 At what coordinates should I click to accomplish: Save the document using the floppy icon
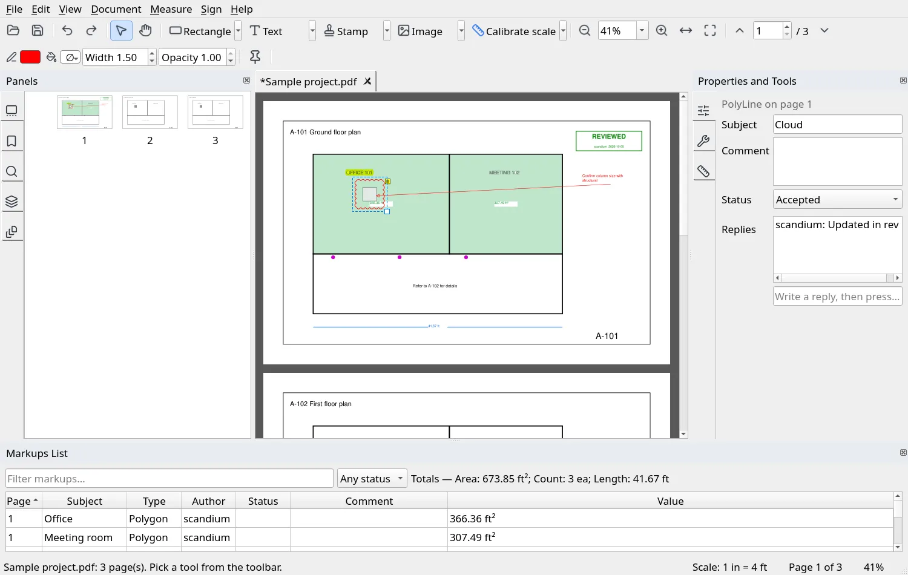pyautogui.click(x=38, y=31)
